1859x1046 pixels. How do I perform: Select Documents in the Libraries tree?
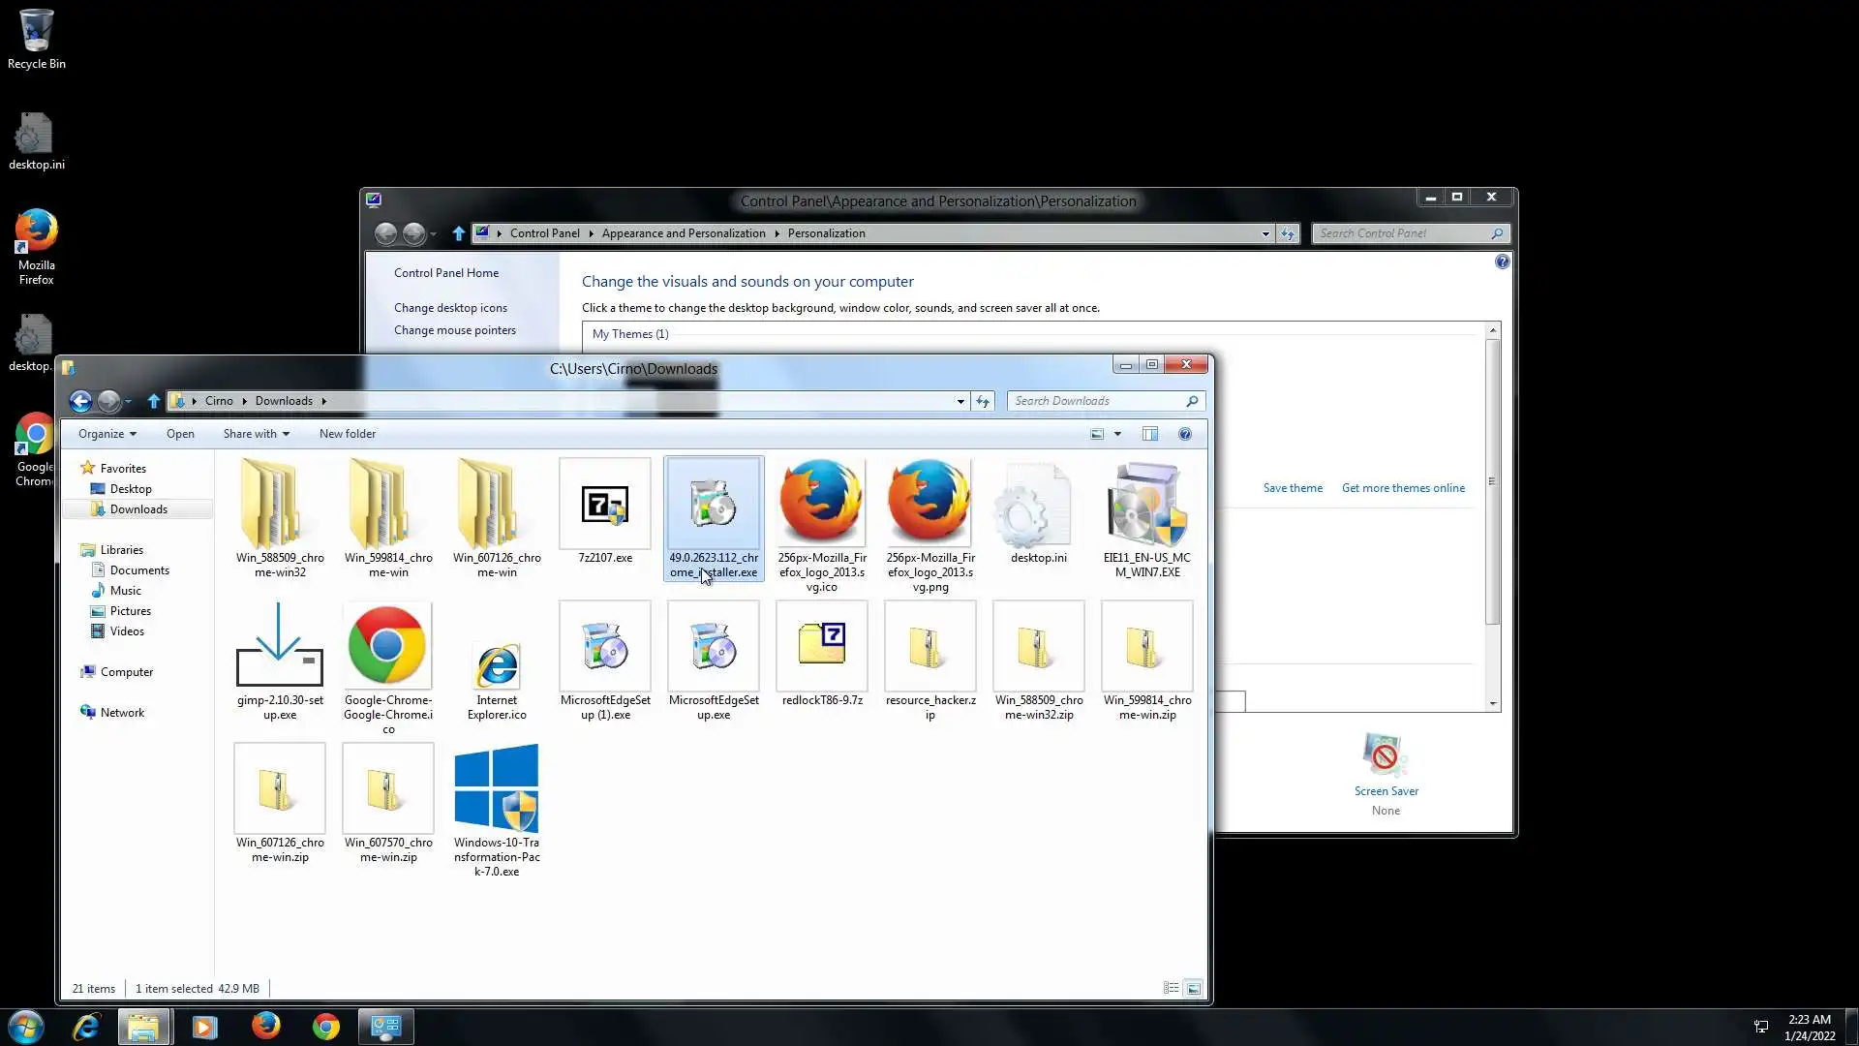click(139, 570)
